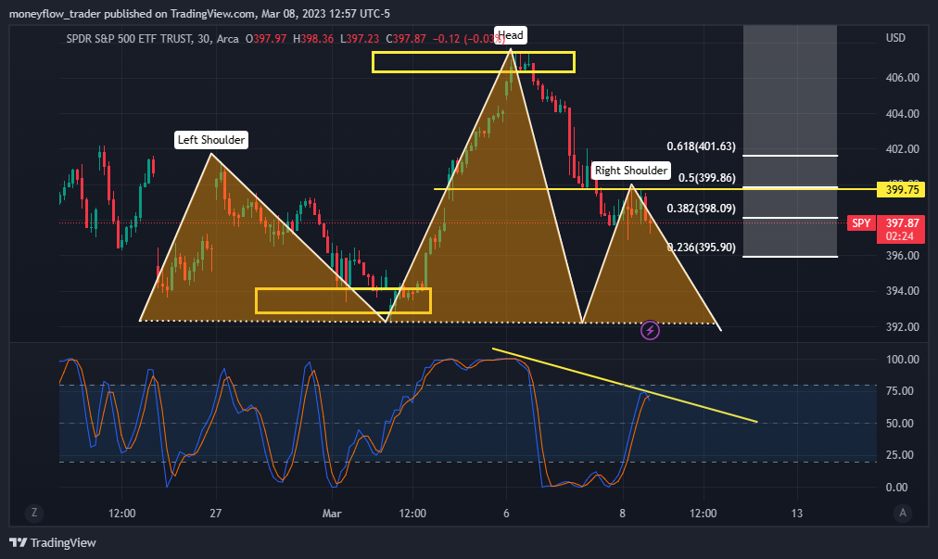Viewport: 938px width, 559px height.
Task: Select the yellow rectangle at the Head peak
Action: pyautogui.click(x=474, y=62)
